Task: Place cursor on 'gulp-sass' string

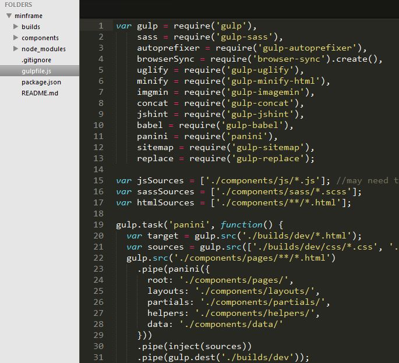Action: [x=244, y=37]
